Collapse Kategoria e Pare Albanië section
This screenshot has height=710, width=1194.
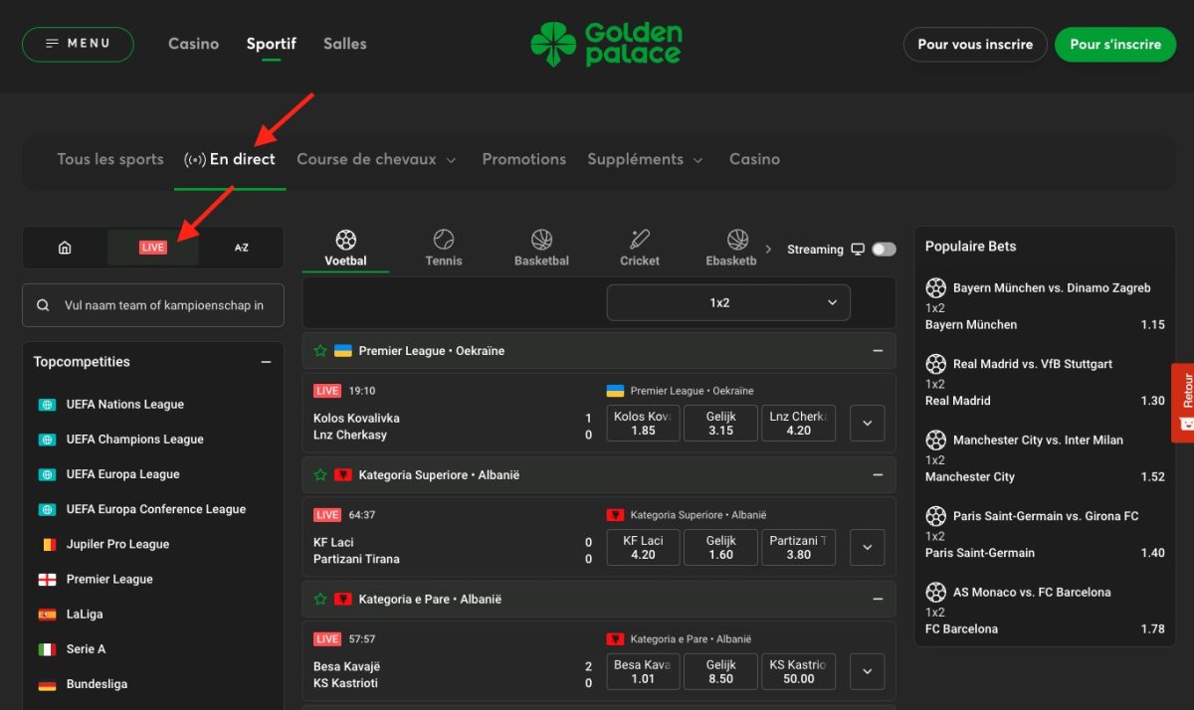pyautogui.click(x=878, y=600)
